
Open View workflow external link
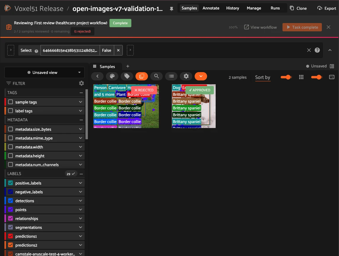tap(260, 27)
